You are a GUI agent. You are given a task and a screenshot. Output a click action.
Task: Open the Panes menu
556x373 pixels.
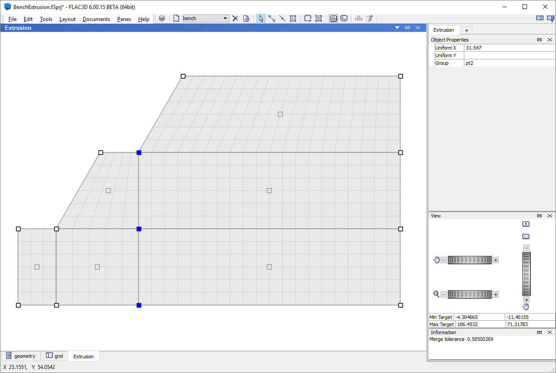(124, 19)
